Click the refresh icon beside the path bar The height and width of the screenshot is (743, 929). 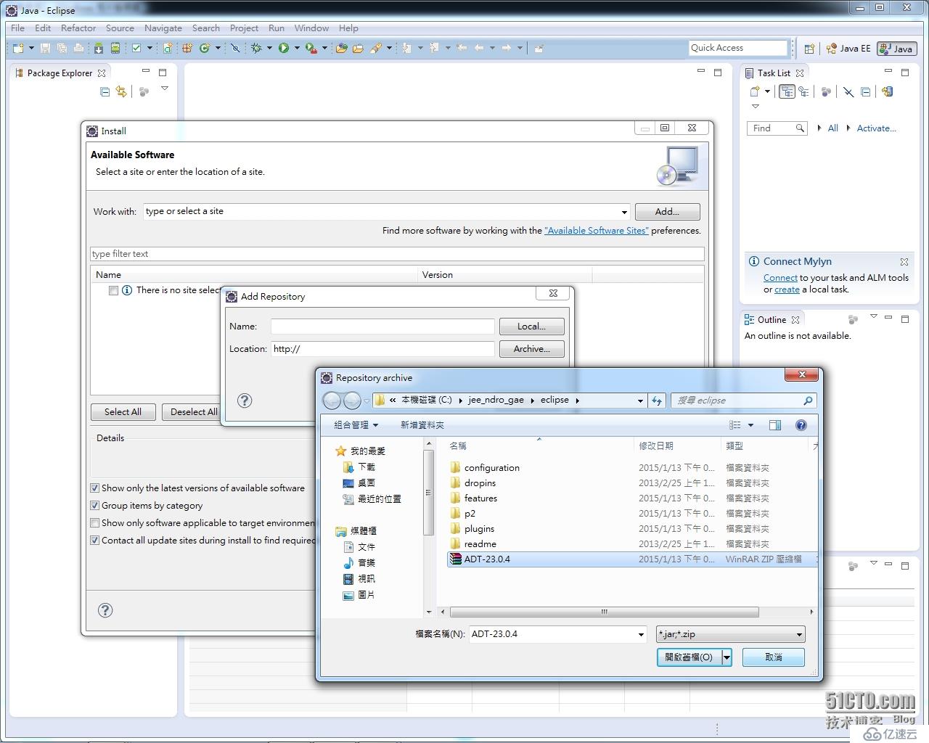657,401
